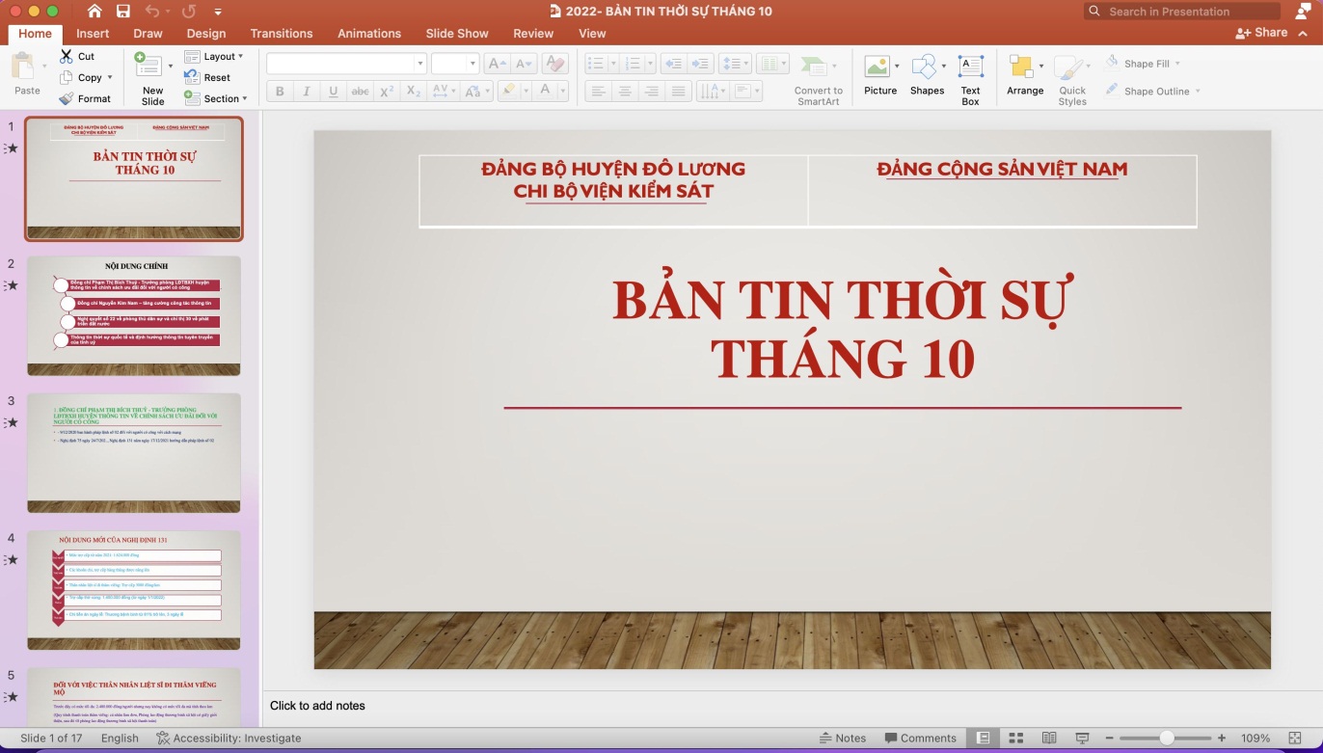Open the Customize Quick Access Toolbar arrow
Image resolution: width=1323 pixels, height=753 pixels.
pyautogui.click(x=218, y=12)
